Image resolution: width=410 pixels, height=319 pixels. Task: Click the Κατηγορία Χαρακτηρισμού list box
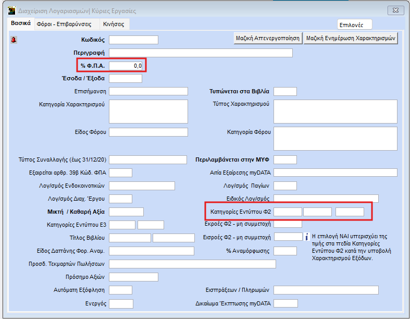[x=148, y=112]
